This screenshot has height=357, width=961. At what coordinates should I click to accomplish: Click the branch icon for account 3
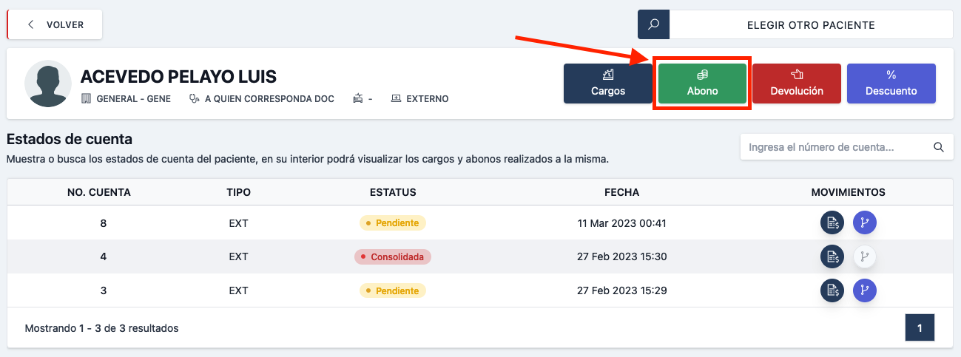click(x=865, y=290)
